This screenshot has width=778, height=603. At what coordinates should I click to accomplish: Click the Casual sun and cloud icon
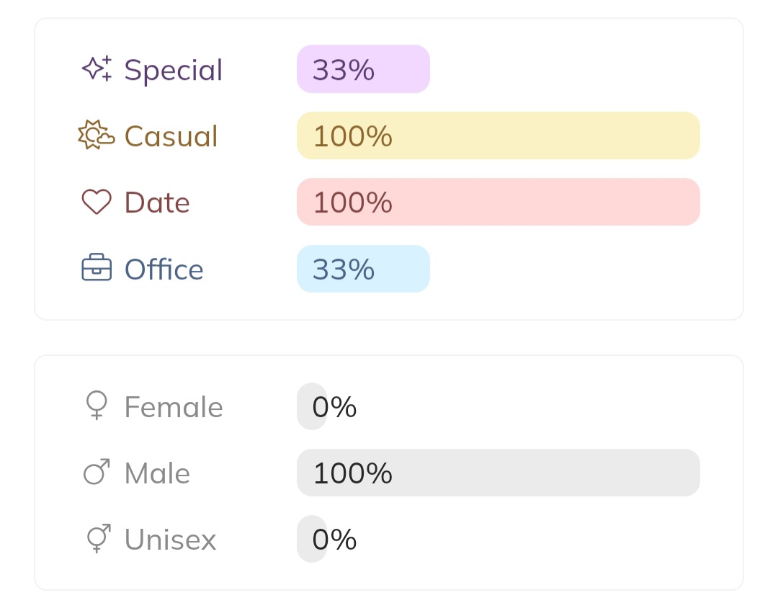[96, 135]
